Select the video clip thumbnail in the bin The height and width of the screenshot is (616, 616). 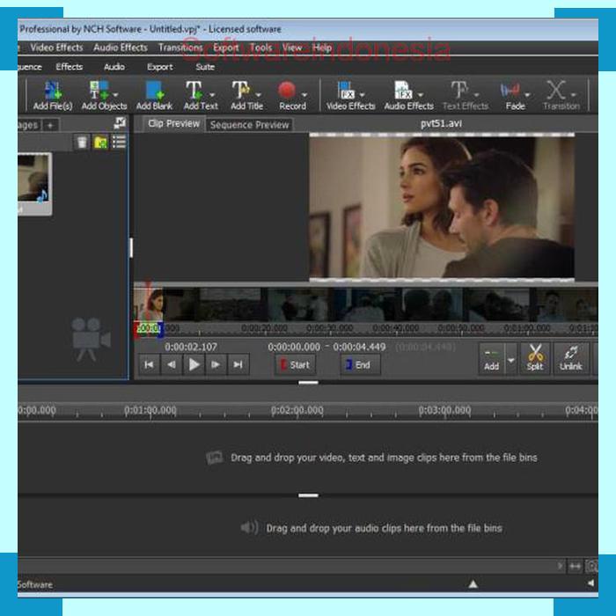click(x=34, y=183)
